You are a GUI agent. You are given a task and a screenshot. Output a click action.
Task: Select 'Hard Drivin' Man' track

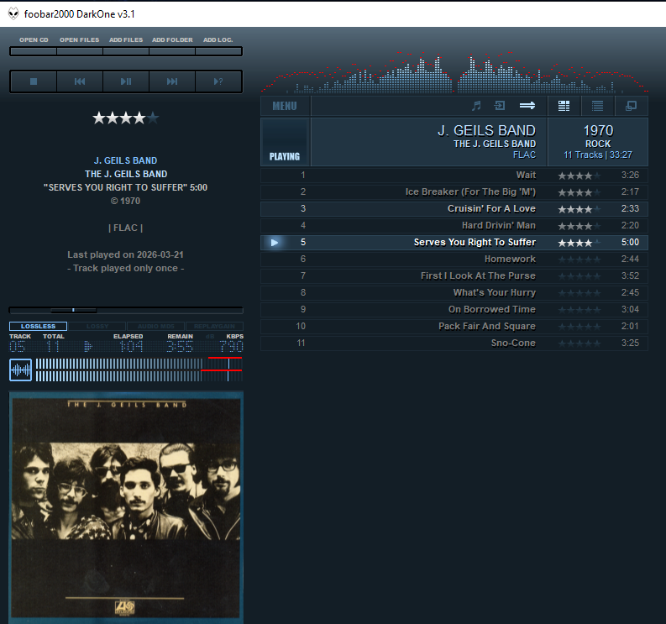coord(454,226)
